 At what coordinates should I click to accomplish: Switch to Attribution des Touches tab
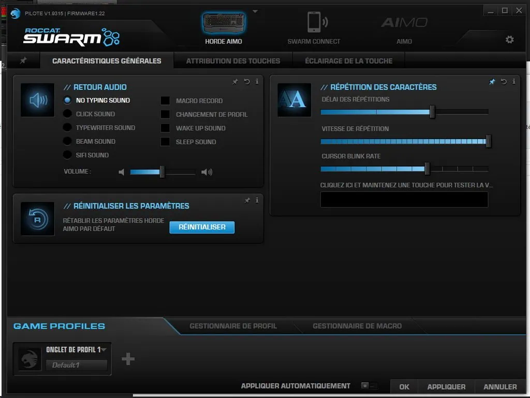click(233, 61)
